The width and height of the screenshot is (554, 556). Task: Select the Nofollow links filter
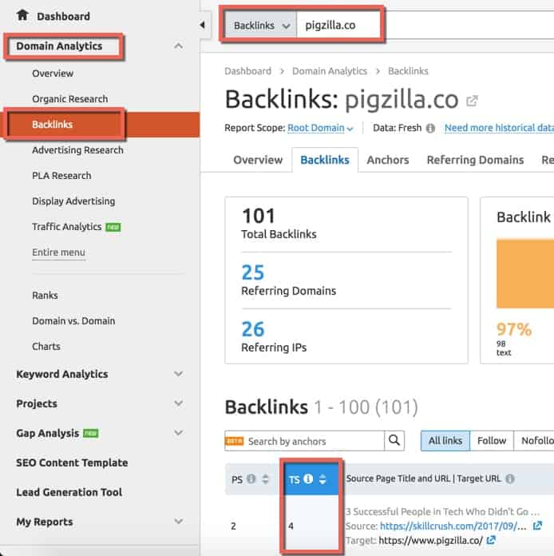tap(534, 441)
